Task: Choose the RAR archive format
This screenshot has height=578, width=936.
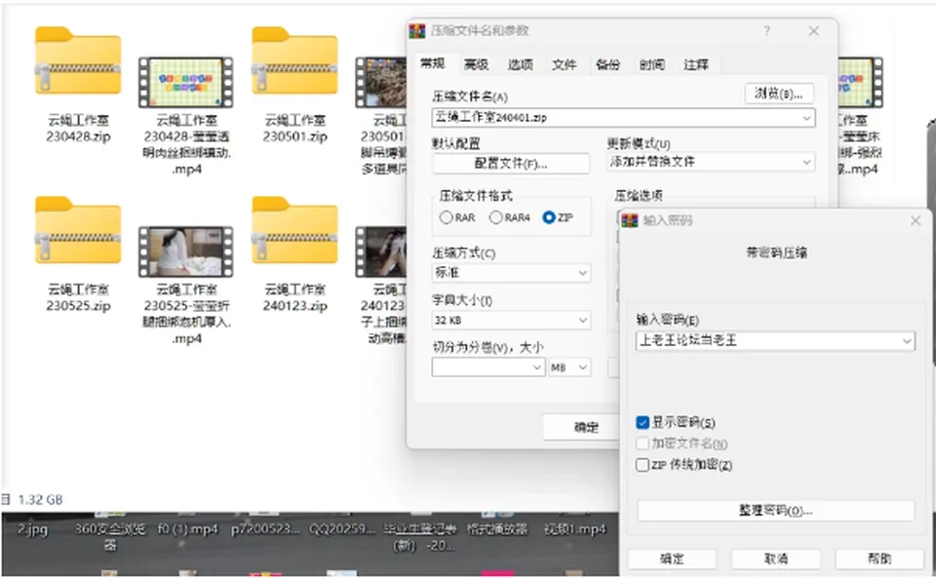Action: pos(446,217)
